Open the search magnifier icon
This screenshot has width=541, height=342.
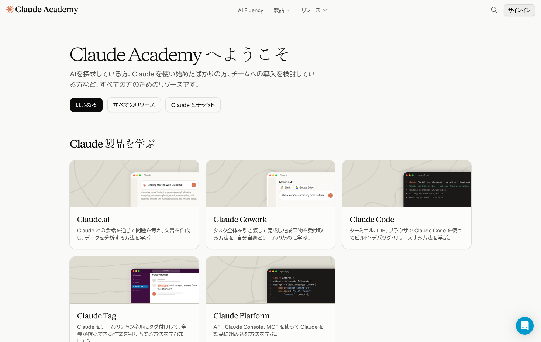494,10
